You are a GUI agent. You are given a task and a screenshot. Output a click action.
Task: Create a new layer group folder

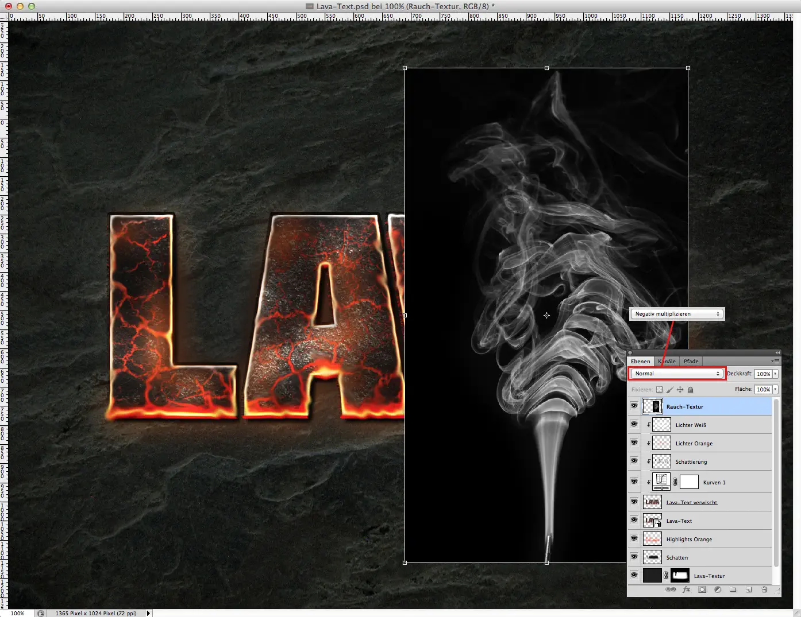pyautogui.click(x=733, y=589)
